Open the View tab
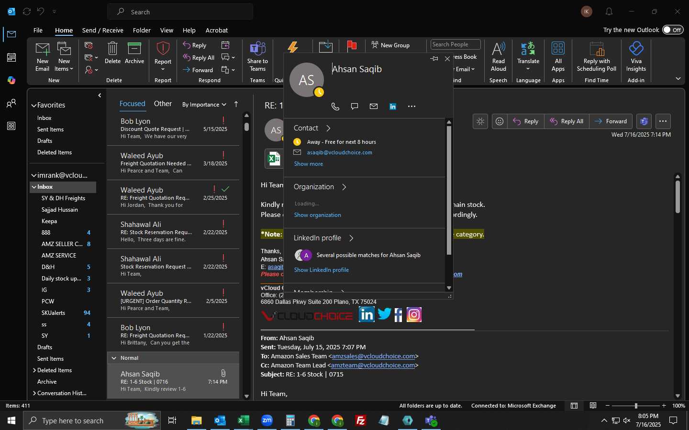The height and width of the screenshot is (430, 689). [167, 30]
